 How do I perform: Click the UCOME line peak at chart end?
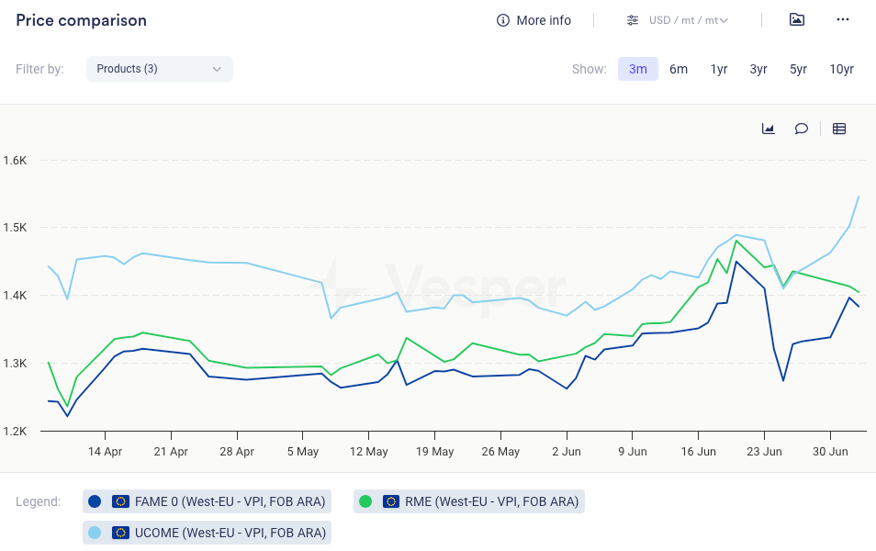(859, 197)
